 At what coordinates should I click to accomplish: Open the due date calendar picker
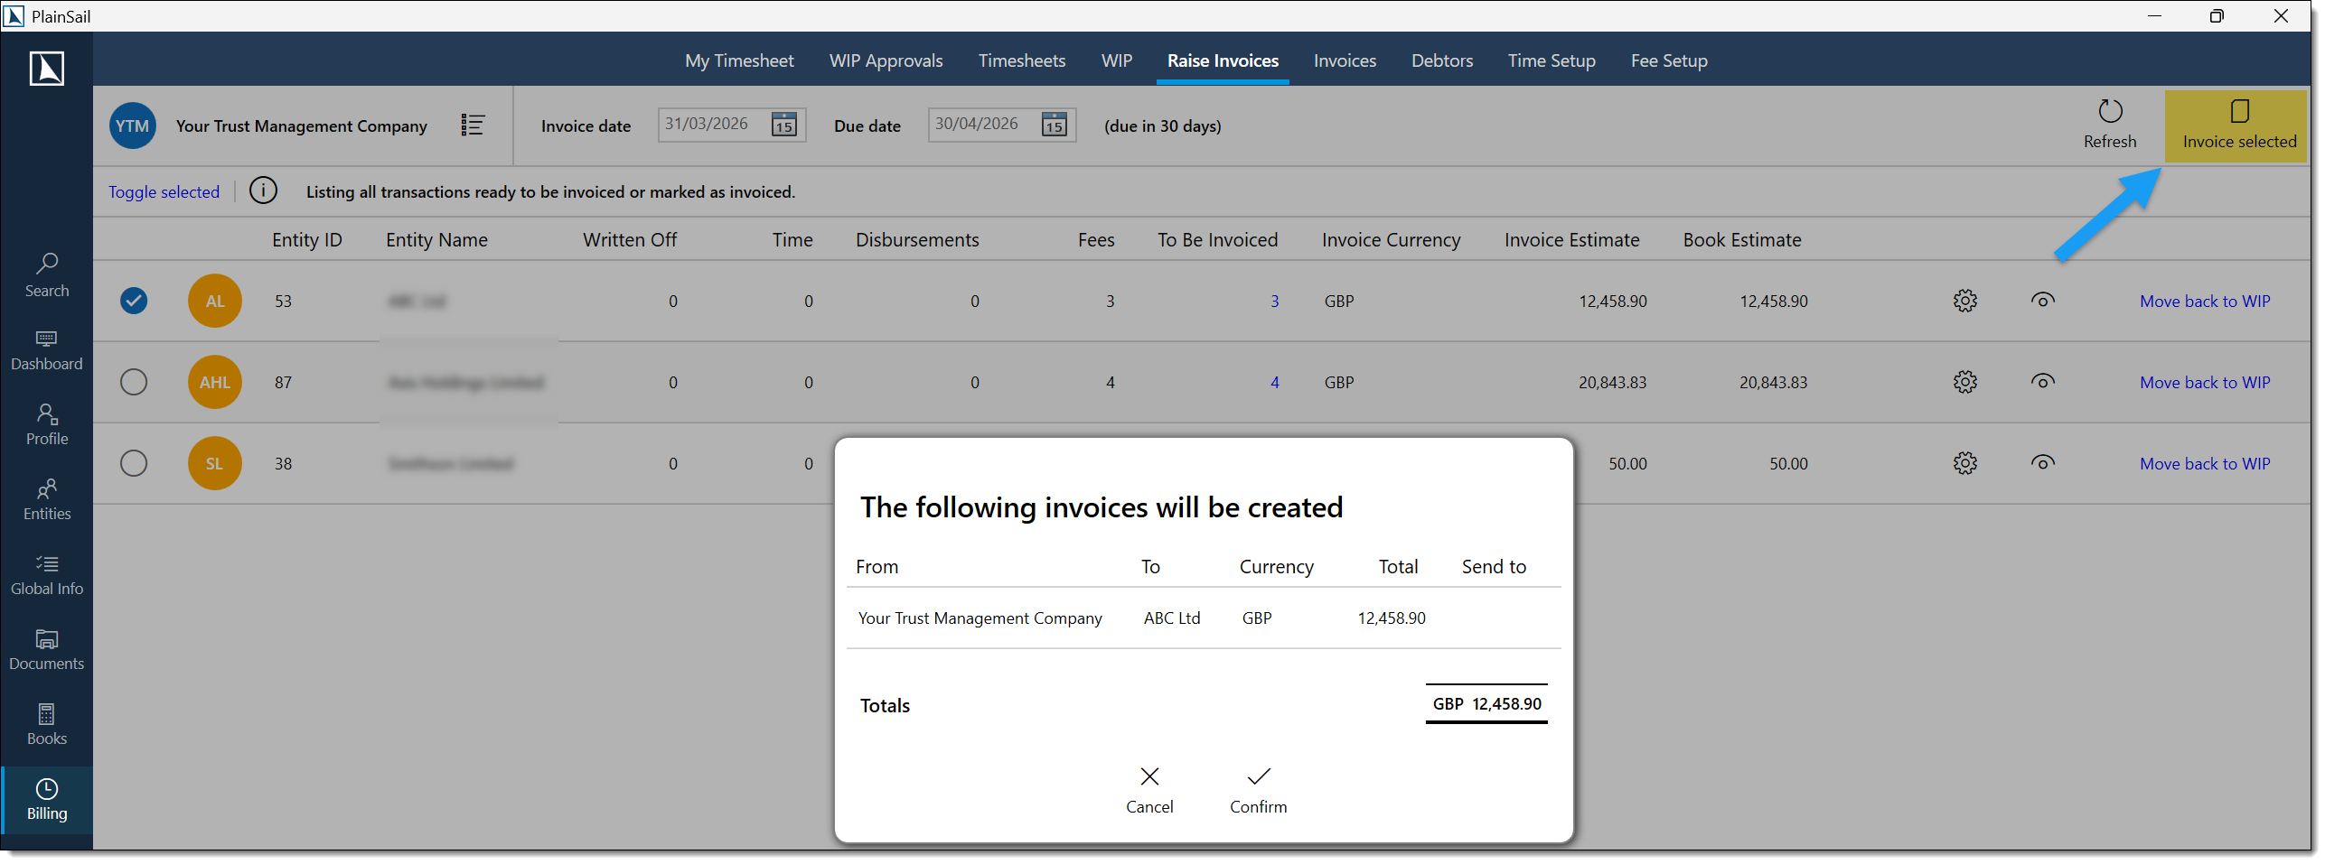1053,125
